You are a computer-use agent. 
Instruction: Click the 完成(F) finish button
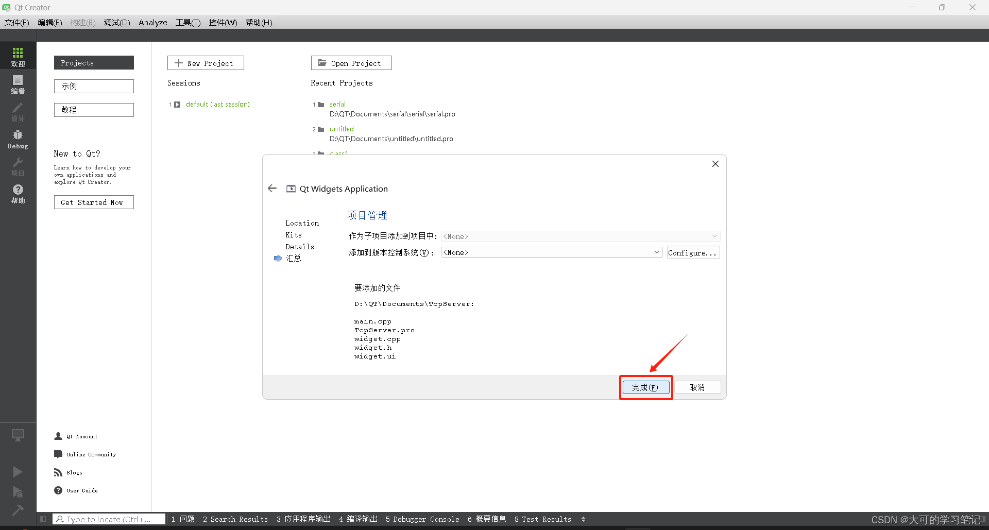coord(645,387)
